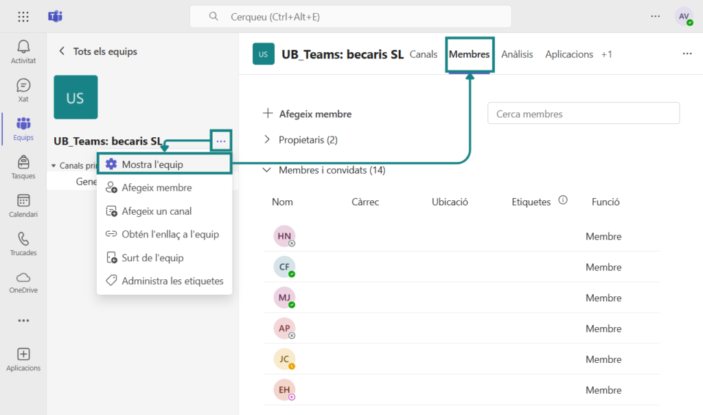The height and width of the screenshot is (415, 703).
Task: Select Mostra l'equip menu entry
Action: point(152,165)
